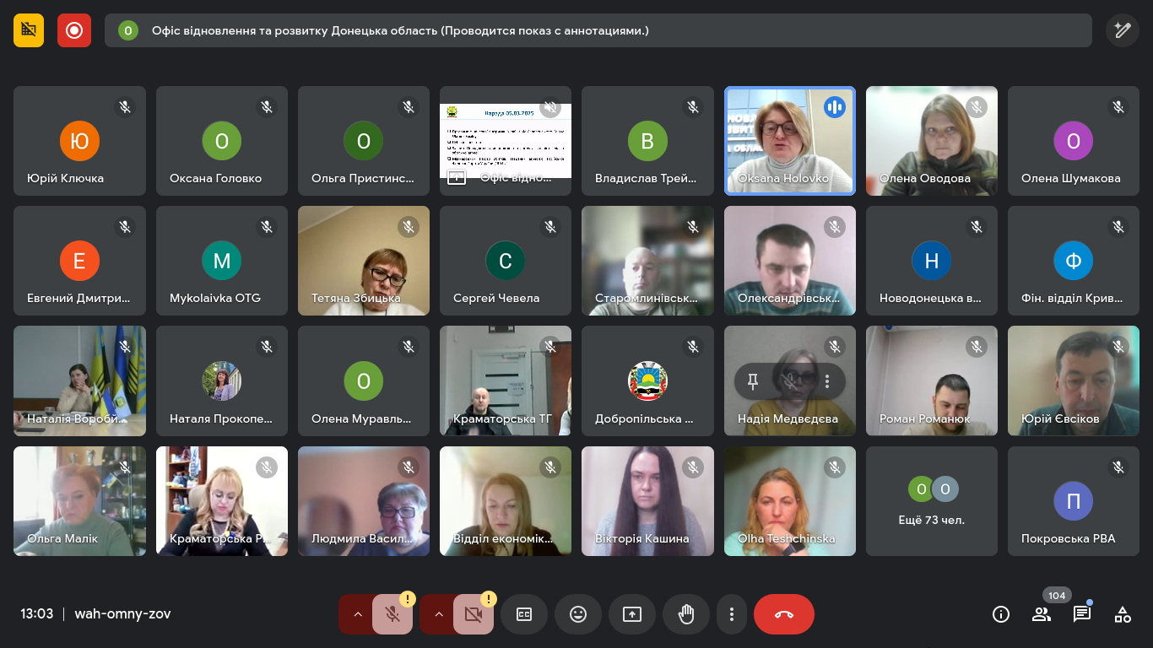Pin Надія Медвєдєва's video tile

click(753, 381)
